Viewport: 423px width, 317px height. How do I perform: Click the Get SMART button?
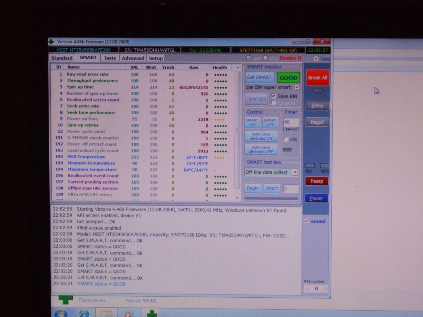259,77
